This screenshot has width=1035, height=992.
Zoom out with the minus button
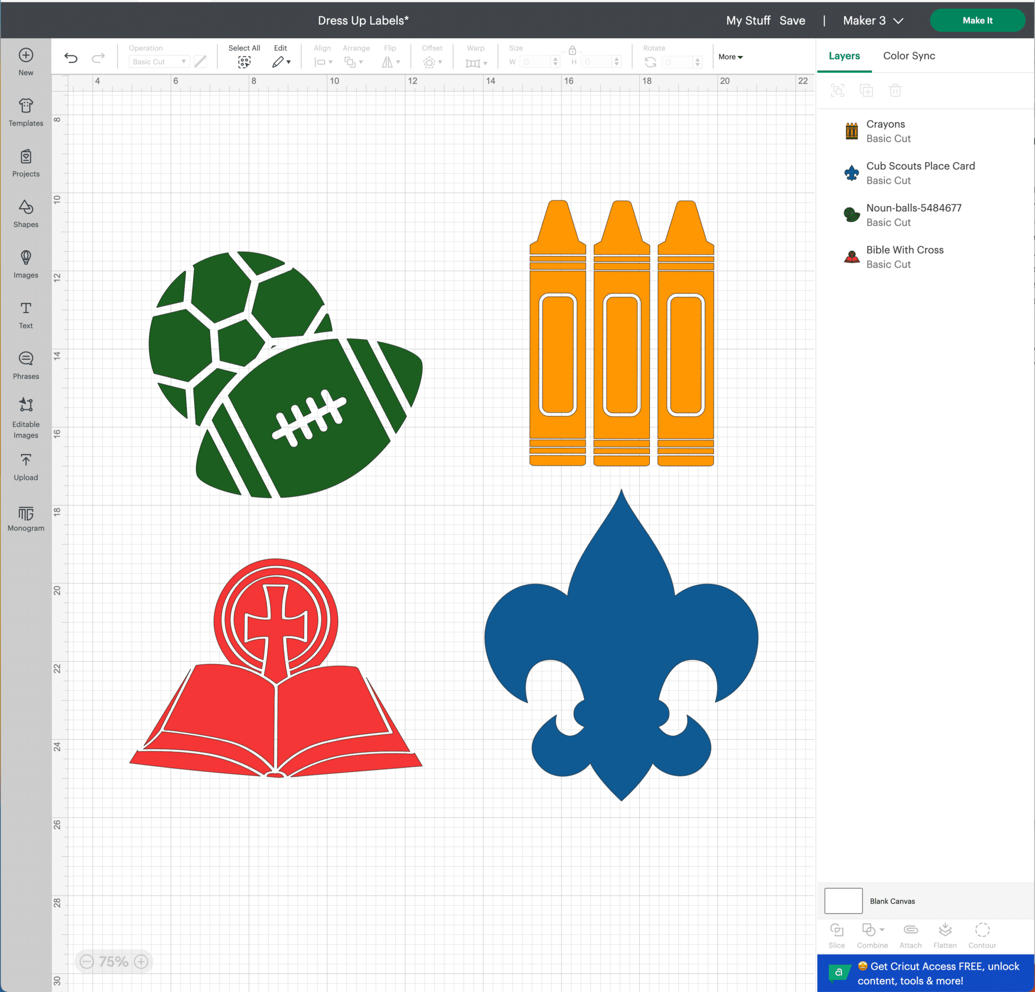pos(86,961)
